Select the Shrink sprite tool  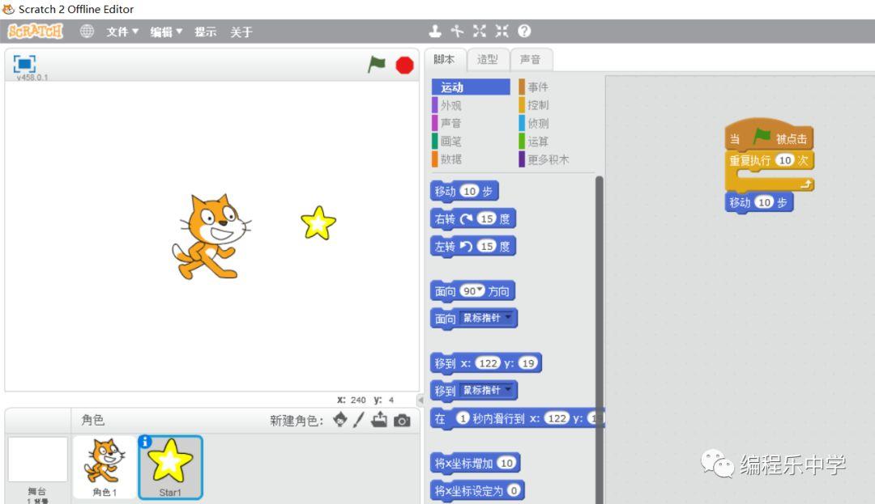click(x=502, y=32)
